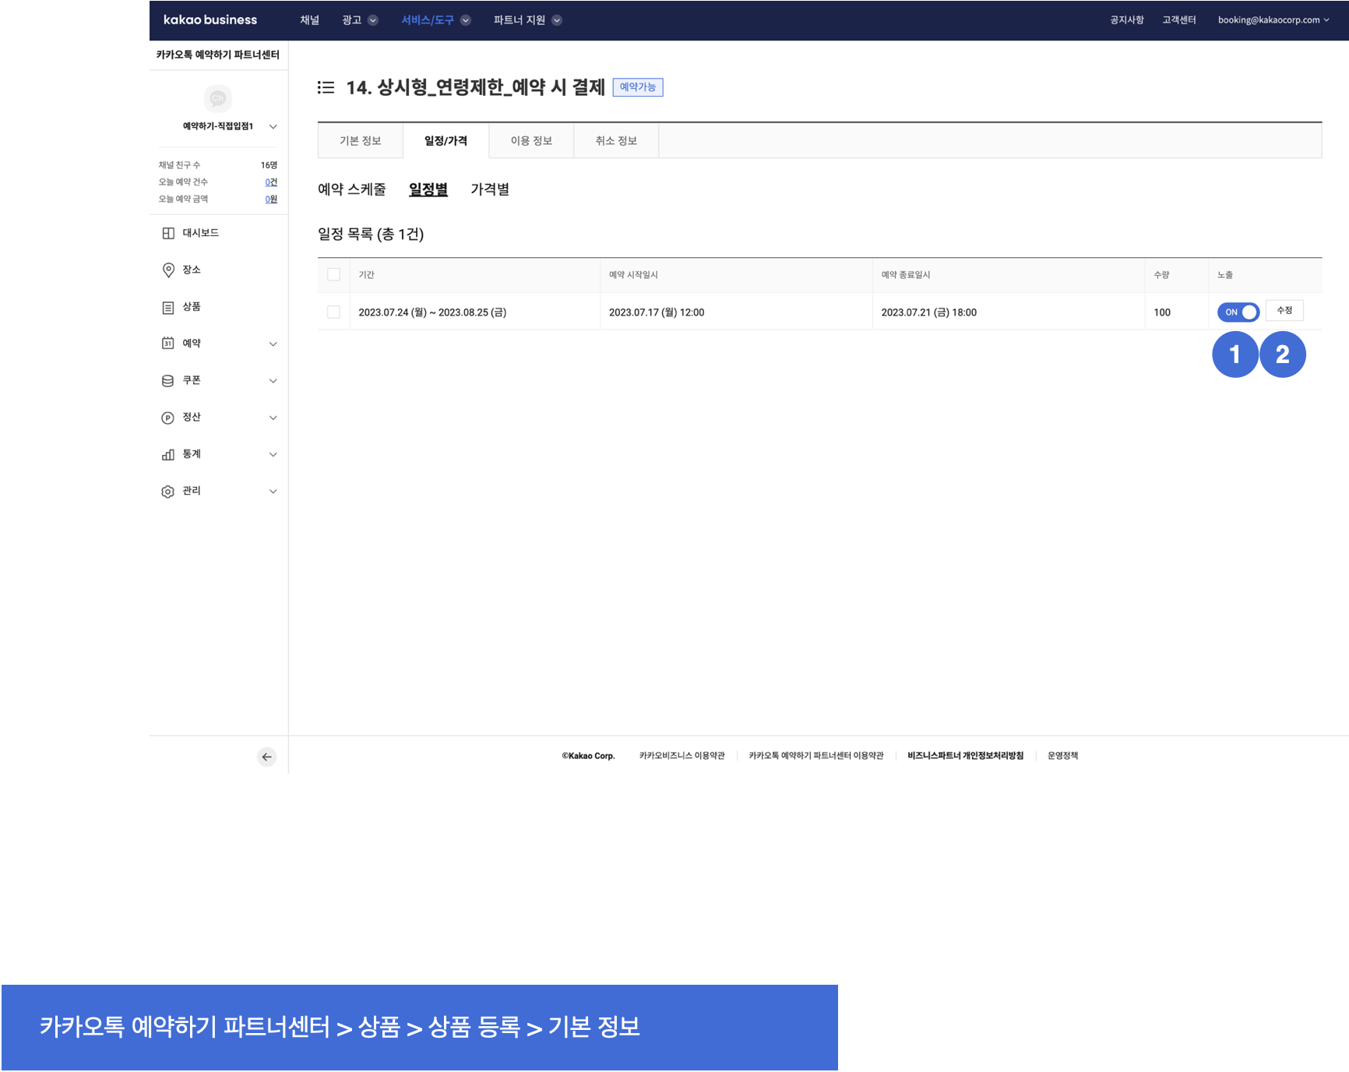Check the box for the 2023.07.24 schedule row
Image resolution: width=1349 pixels, height=1072 pixels.
[333, 312]
